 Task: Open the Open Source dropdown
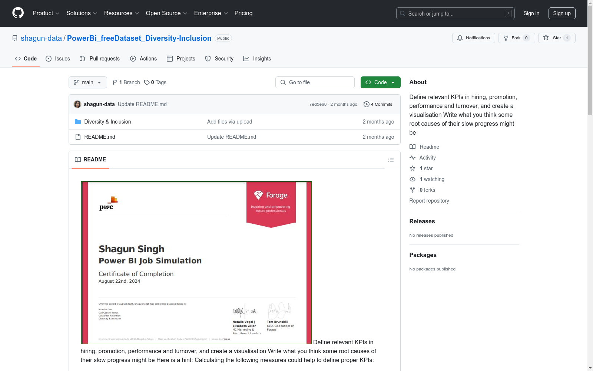[166, 13]
